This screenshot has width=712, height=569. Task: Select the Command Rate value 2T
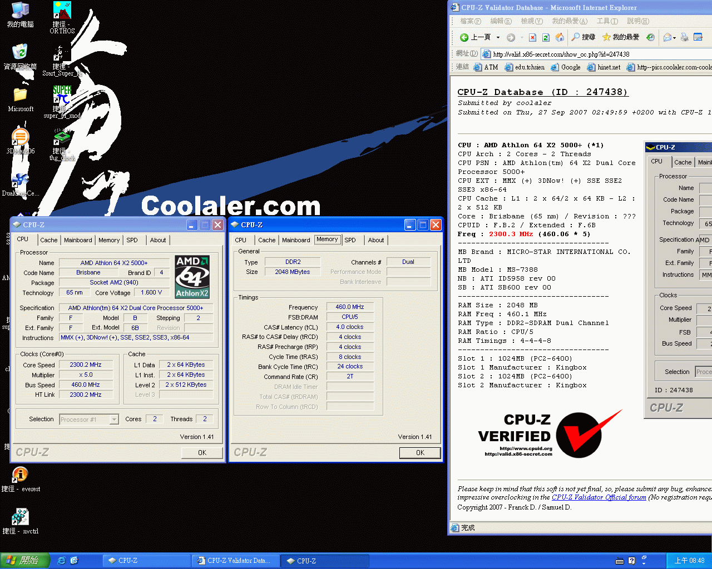point(350,377)
